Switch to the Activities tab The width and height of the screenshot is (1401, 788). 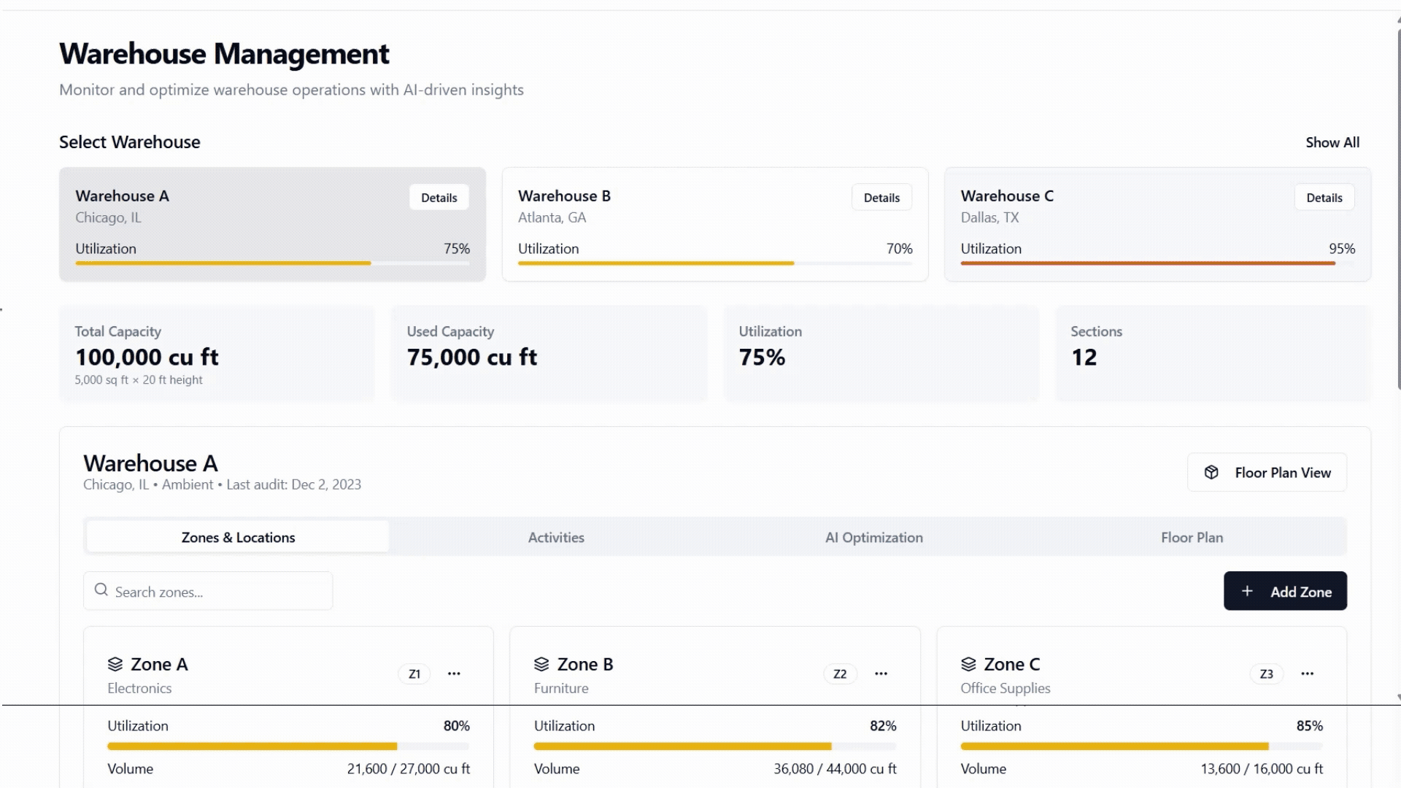(556, 537)
